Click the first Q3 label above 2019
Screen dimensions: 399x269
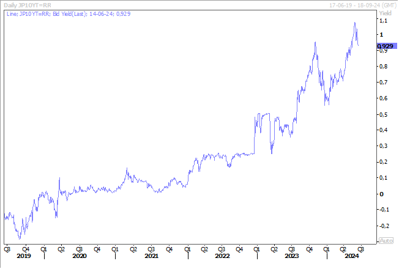[7, 249]
